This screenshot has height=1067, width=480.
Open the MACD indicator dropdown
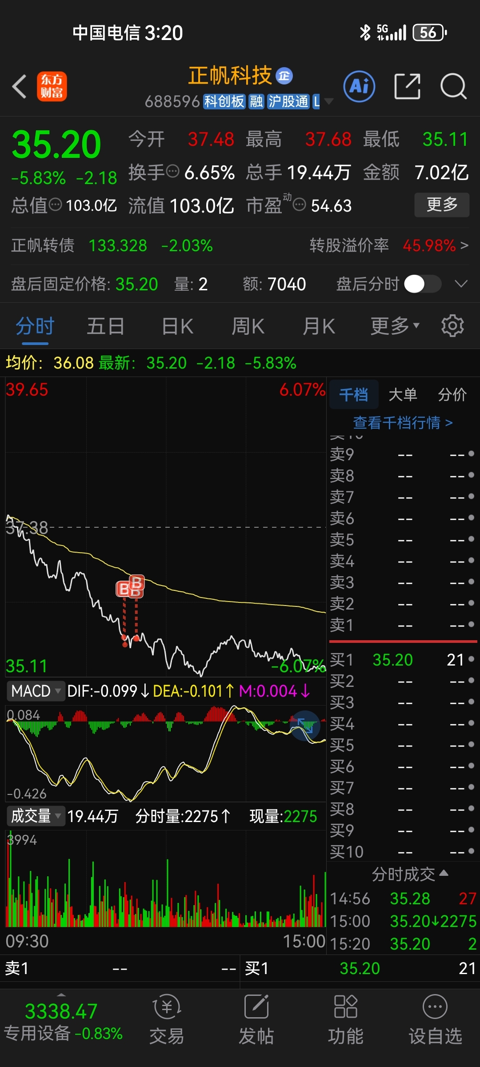36,691
